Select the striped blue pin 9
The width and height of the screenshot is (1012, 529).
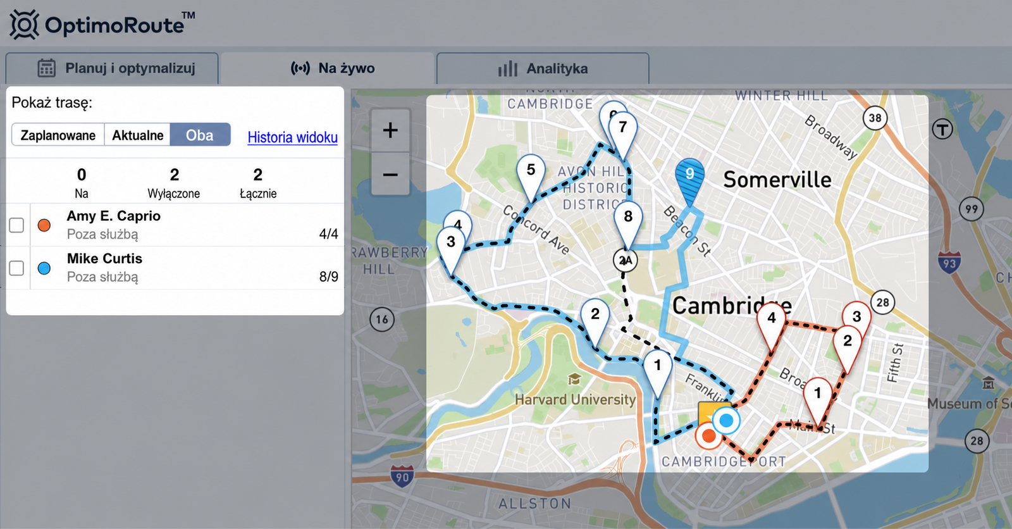(x=689, y=182)
